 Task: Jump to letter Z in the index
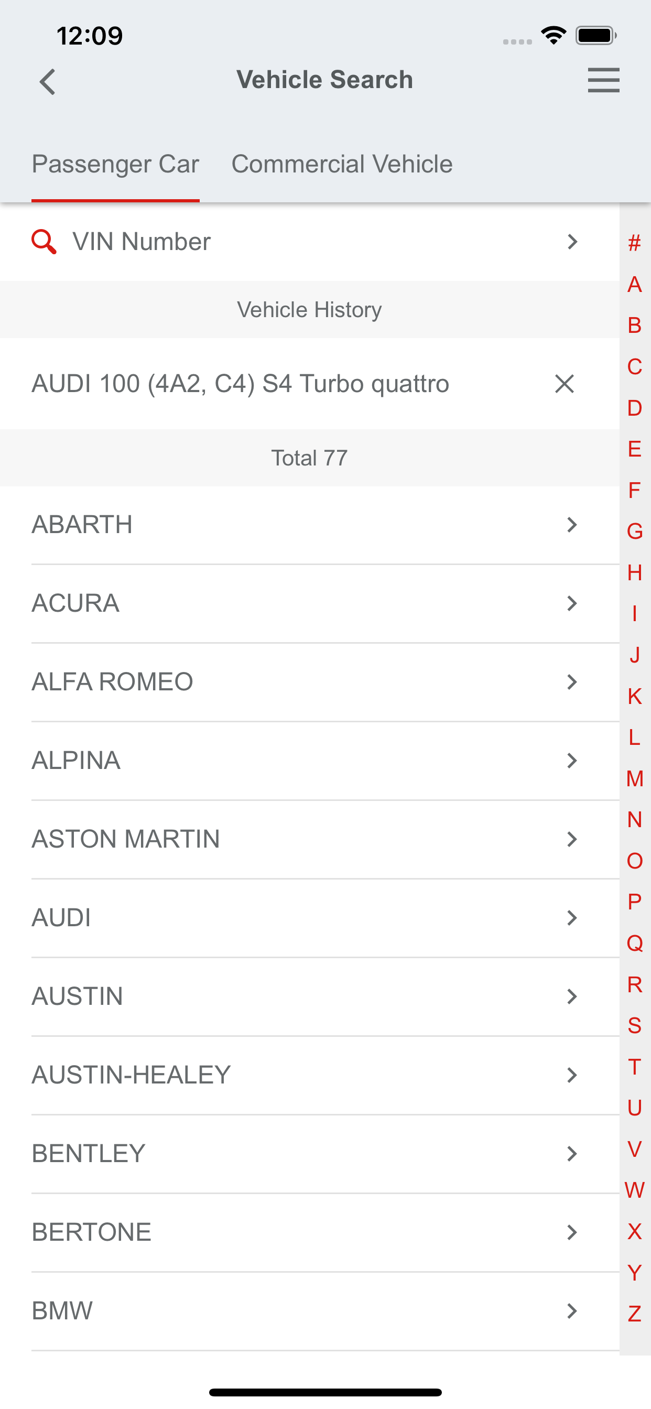point(635,1313)
